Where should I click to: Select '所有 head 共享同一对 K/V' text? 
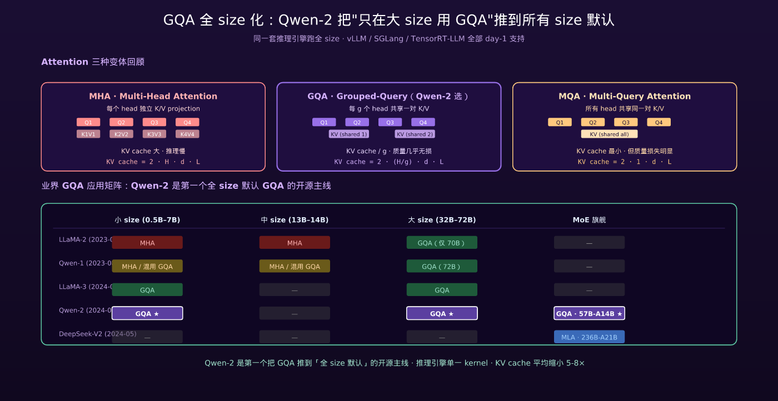[625, 109]
